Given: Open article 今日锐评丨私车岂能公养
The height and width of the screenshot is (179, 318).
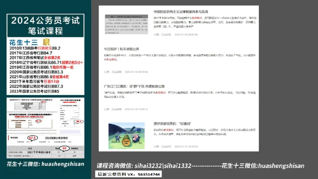Looking at the screenshot, I should pos(121,49).
